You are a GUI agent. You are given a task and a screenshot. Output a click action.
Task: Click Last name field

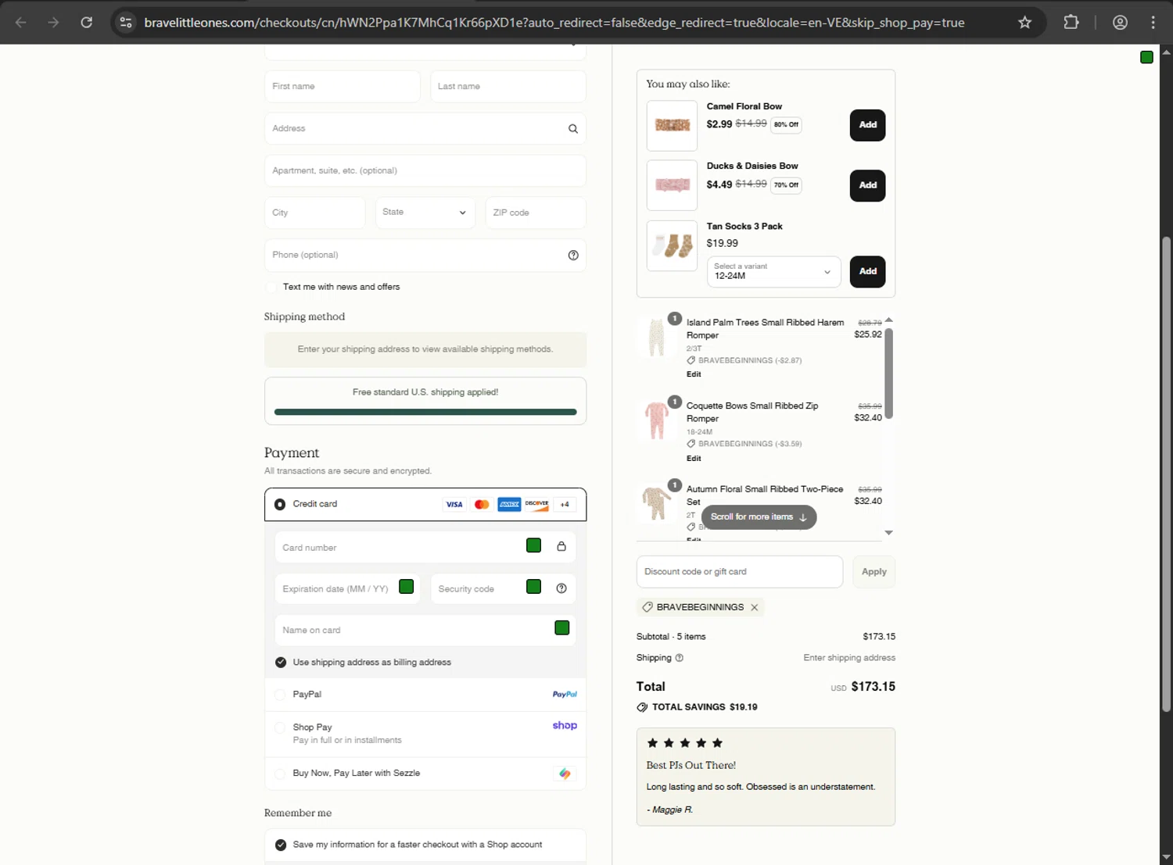[508, 87]
